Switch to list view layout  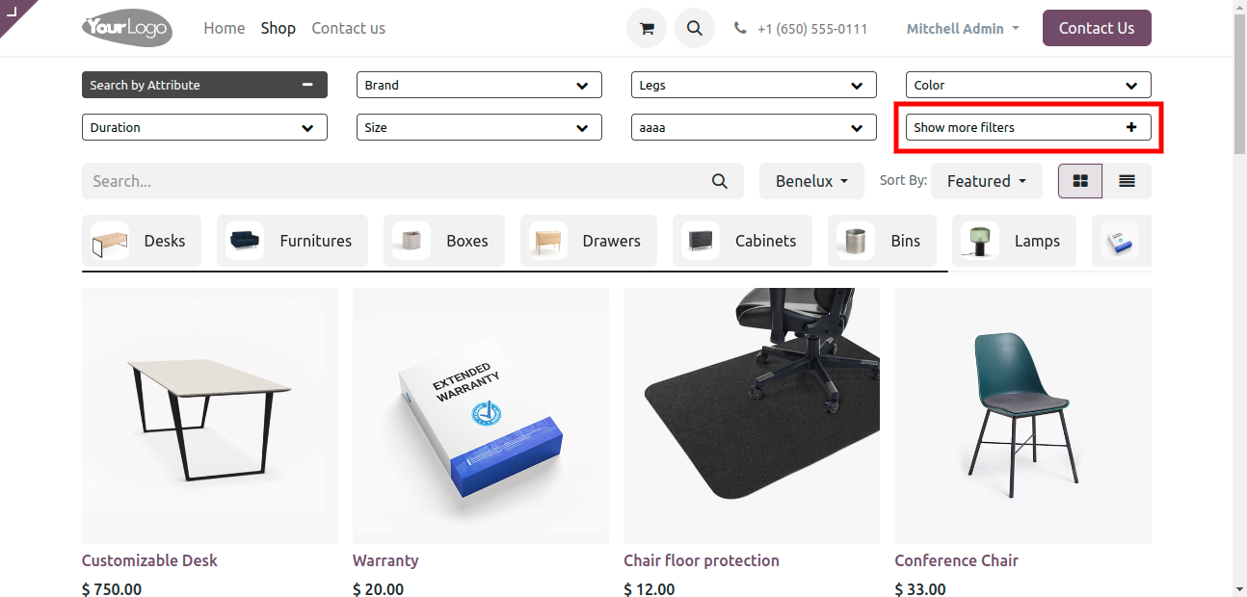pos(1127,181)
